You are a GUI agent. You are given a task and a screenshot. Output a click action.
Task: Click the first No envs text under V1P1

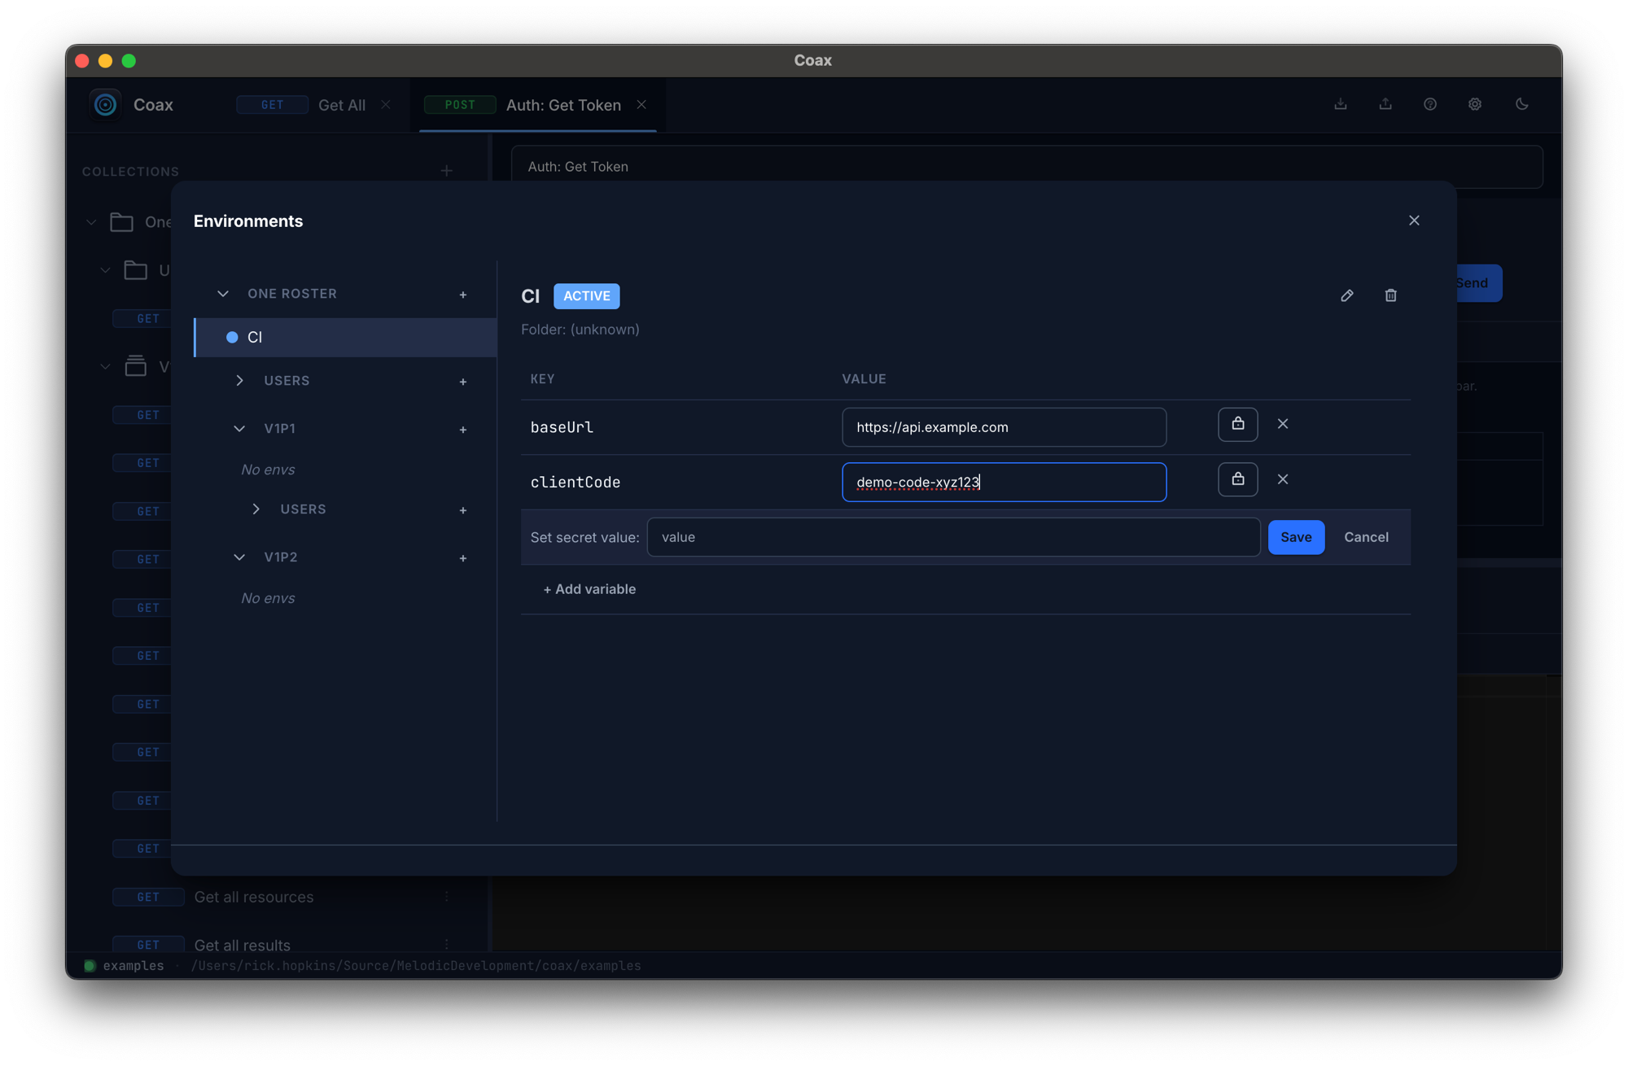point(268,470)
